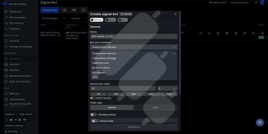Click the Terminal monitor icon
268x134 pixels.
pos(6,41)
